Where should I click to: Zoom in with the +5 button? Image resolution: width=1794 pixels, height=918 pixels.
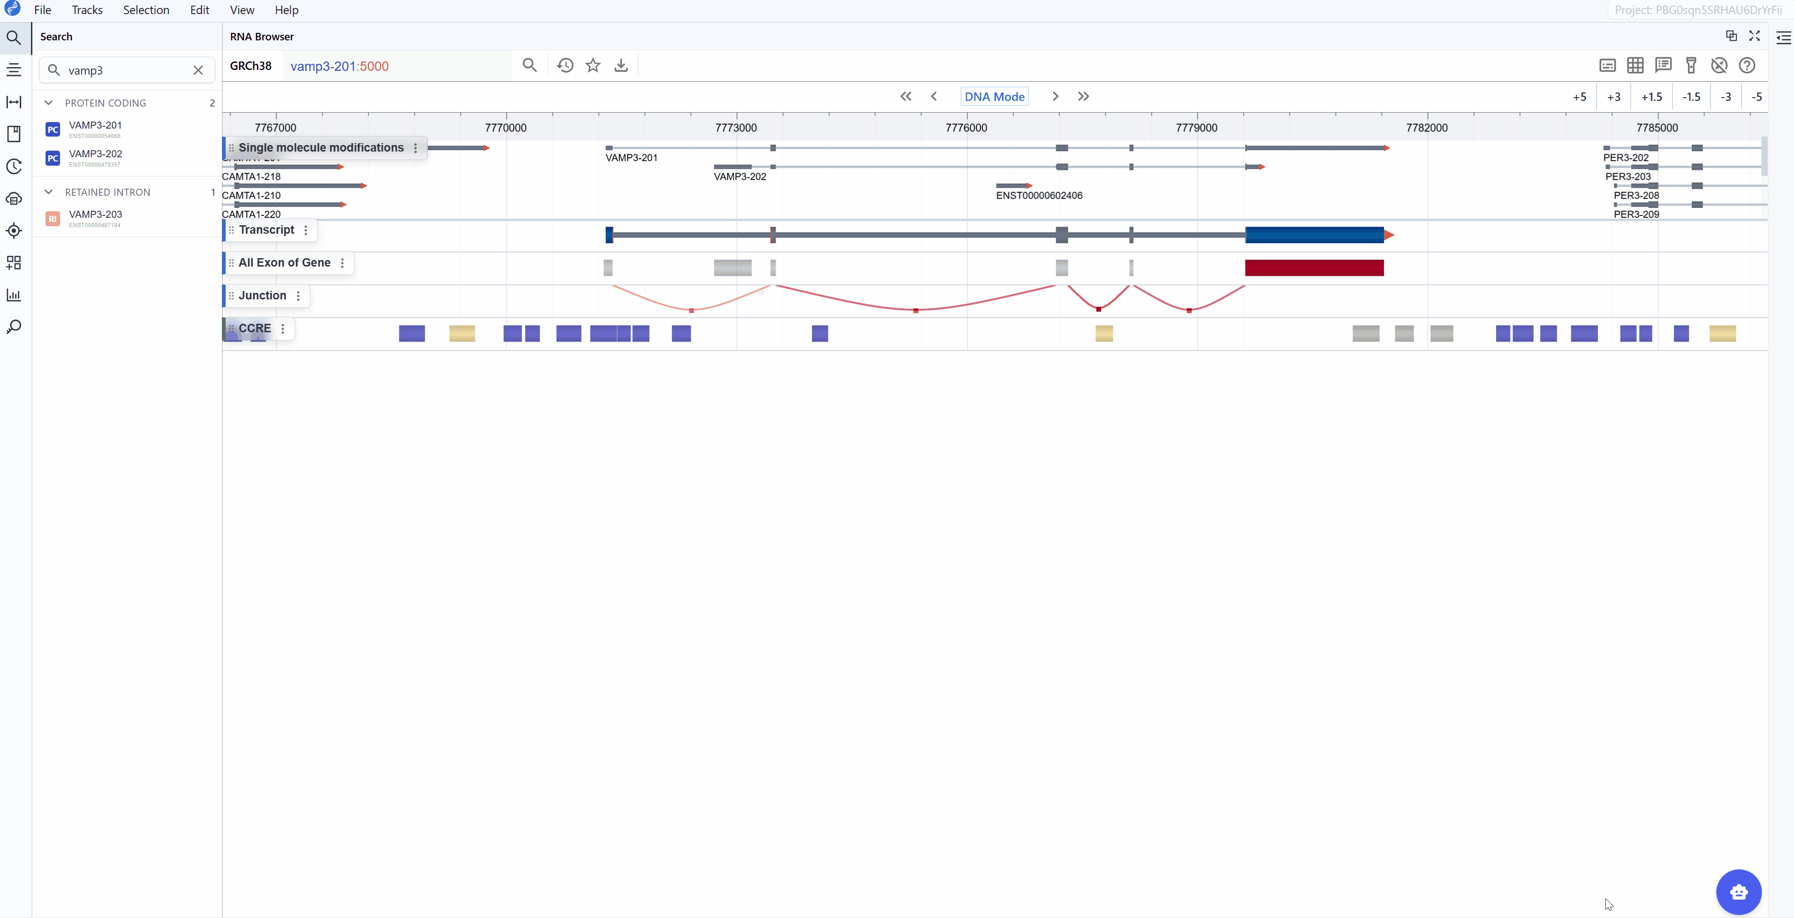[1579, 97]
